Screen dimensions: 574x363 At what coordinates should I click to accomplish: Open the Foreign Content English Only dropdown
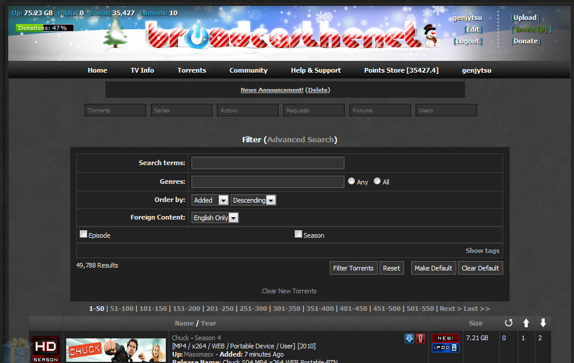coord(215,218)
